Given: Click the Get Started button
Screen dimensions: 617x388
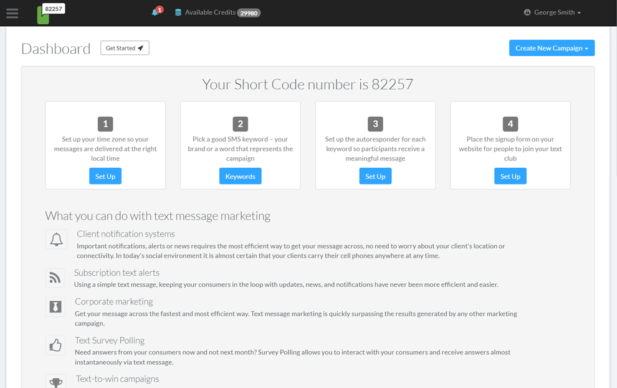Looking at the screenshot, I should (125, 48).
